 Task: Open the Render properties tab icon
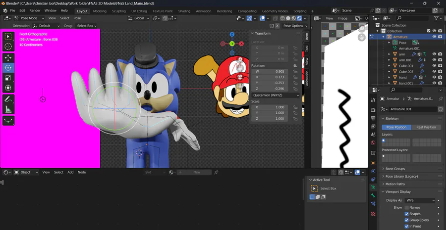[374, 110]
